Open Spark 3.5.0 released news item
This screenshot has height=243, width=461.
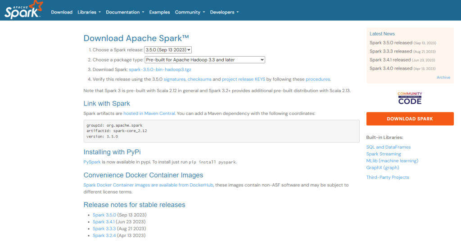click(391, 43)
